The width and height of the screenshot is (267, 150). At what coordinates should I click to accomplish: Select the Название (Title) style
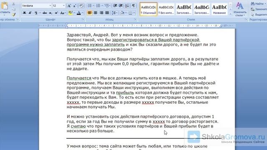[219, 9]
